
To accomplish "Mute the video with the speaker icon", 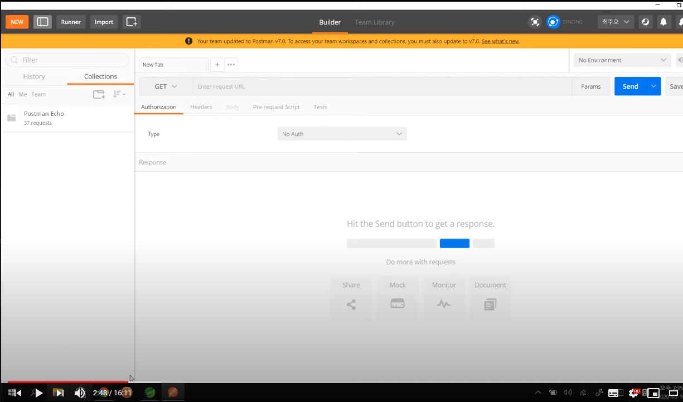I will 80,393.
